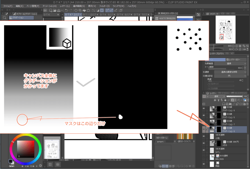Show the hidden IMG_5926 layer
Viewport: 250px width, 169px height.
click(204, 157)
